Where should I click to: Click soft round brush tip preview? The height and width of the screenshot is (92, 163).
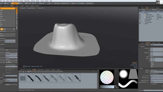coord(123,74)
